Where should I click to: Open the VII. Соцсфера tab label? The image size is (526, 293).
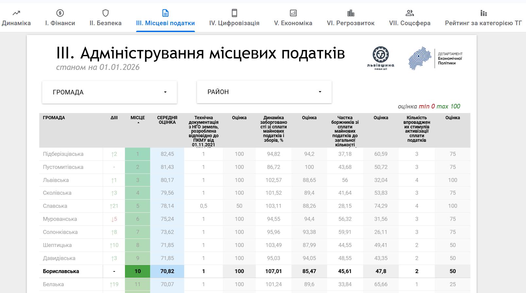click(x=410, y=23)
